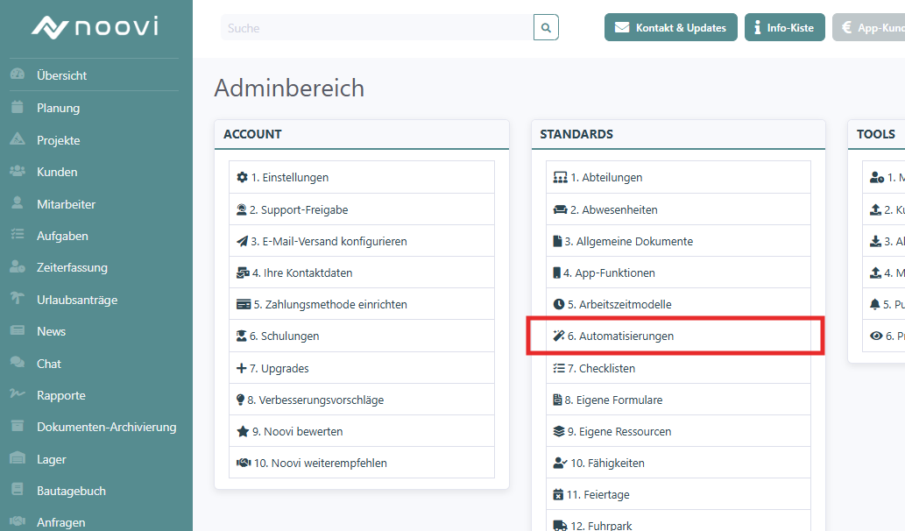Image resolution: width=905 pixels, height=531 pixels.
Task: Click the paper plane E-Mail-Versand icon
Action: (243, 241)
